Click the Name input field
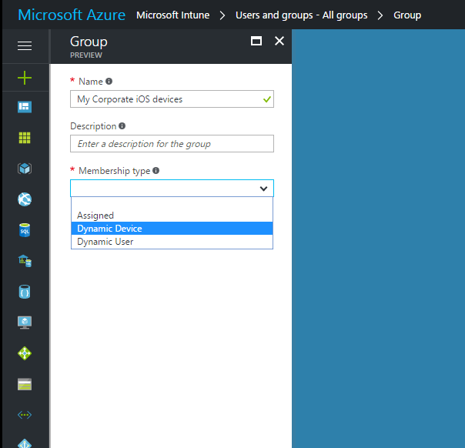 pos(172,99)
